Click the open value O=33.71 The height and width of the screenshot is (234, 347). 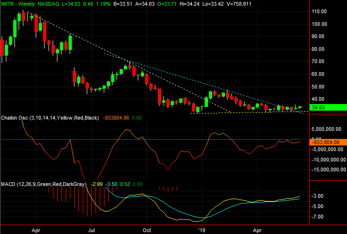click(167, 4)
